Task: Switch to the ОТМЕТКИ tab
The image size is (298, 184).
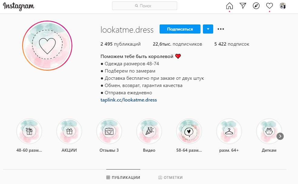Action: pyautogui.click(x=171, y=178)
